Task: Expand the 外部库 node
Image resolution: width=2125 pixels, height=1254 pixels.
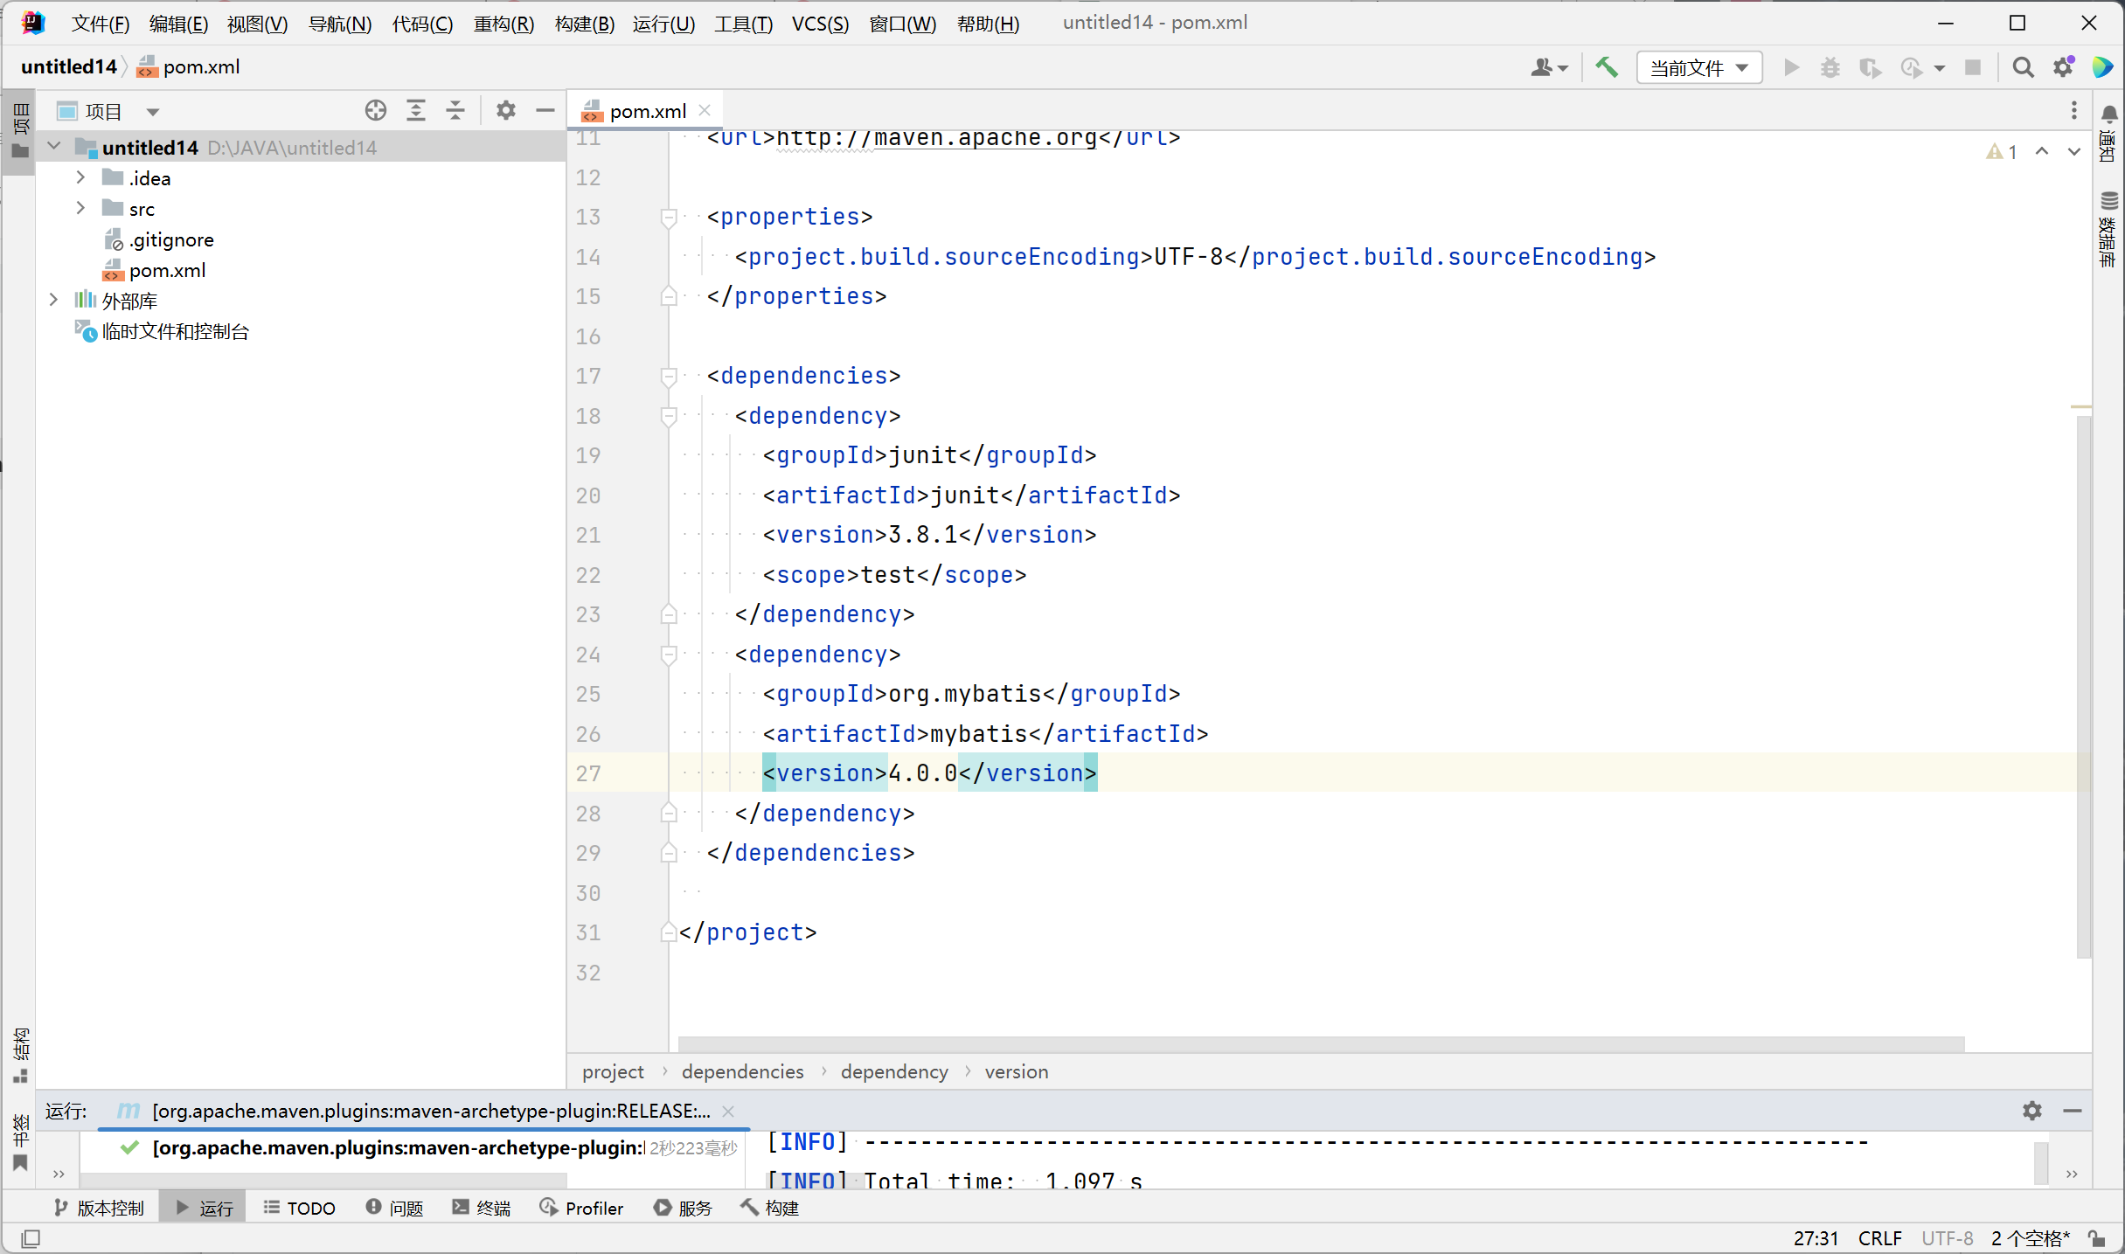Action: pyautogui.click(x=53, y=300)
